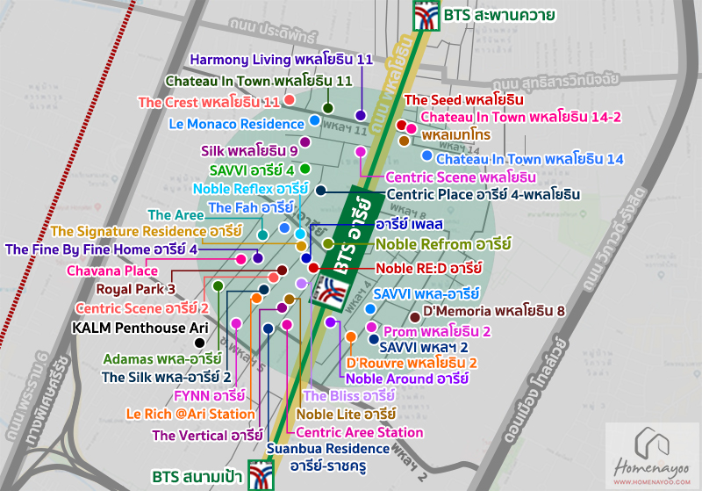Viewport: 702px width, 491px height.
Task: Select the navy marker dot beside SAVVI พหลฯ 2
Action: (x=374, y=339)
